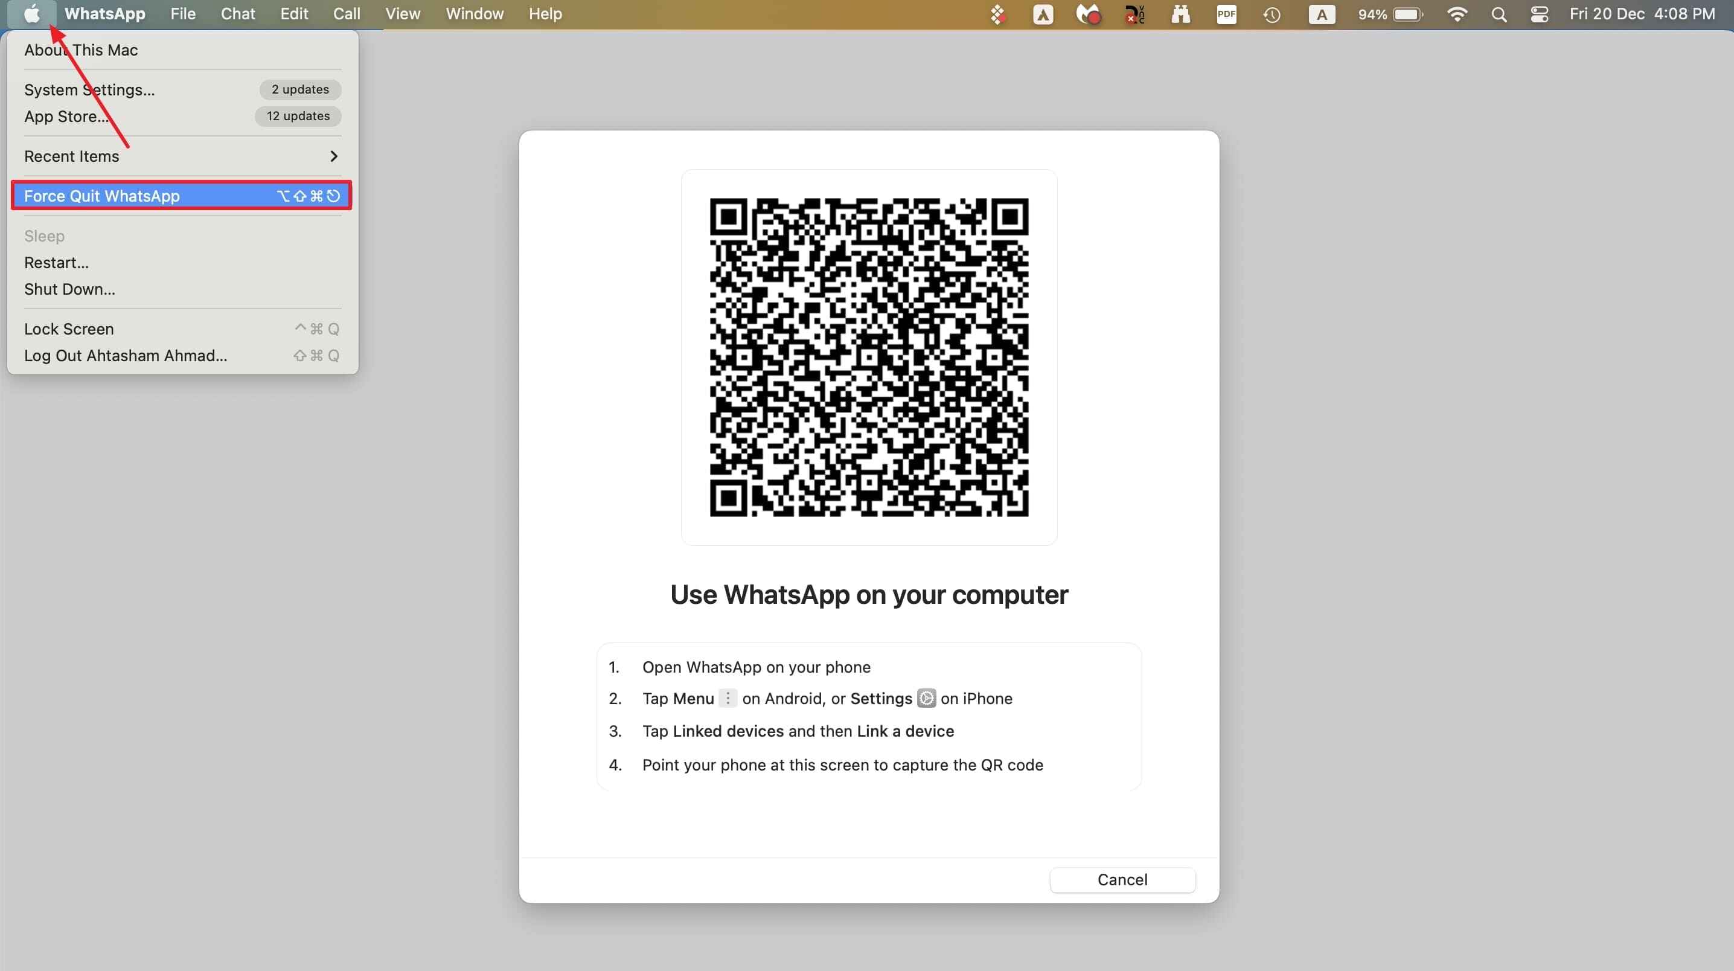Open the File menu

183,14
